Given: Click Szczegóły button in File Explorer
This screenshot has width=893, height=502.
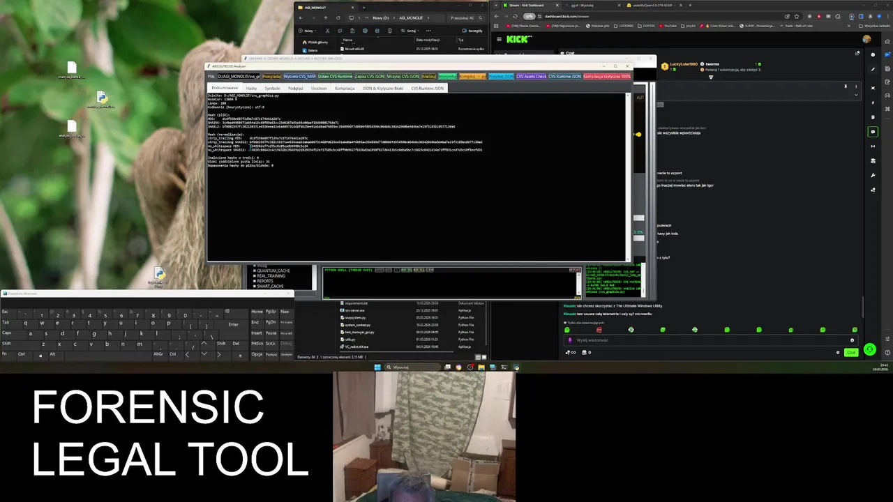Looking at the screenshot, I should [473, 31].
